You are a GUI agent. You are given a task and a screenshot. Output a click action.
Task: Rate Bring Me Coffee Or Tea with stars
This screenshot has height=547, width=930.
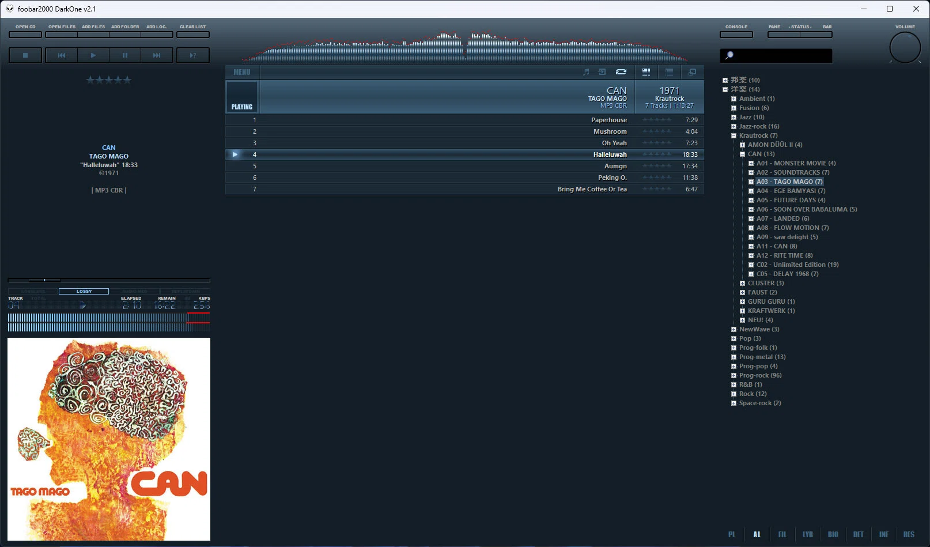[x=657, y=189]
